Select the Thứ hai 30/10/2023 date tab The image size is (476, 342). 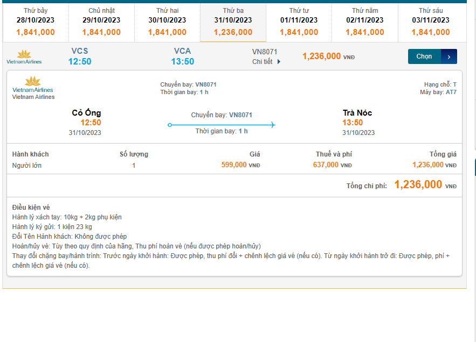pyautogui.click(x=167, y=19)
